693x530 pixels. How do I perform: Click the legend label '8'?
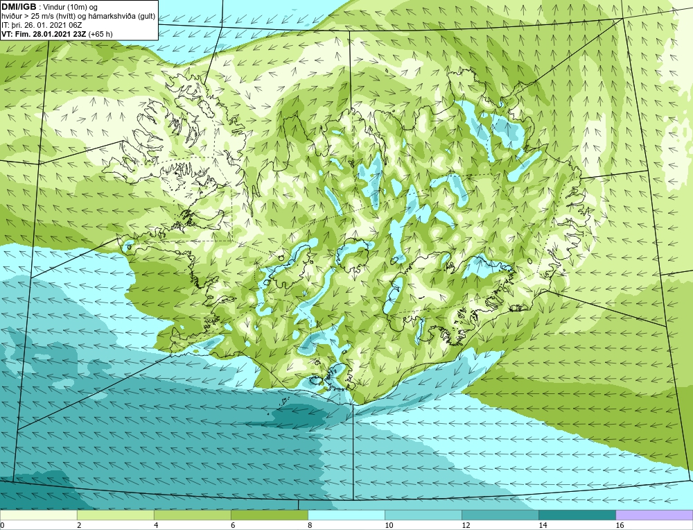(x=310, y=525)
